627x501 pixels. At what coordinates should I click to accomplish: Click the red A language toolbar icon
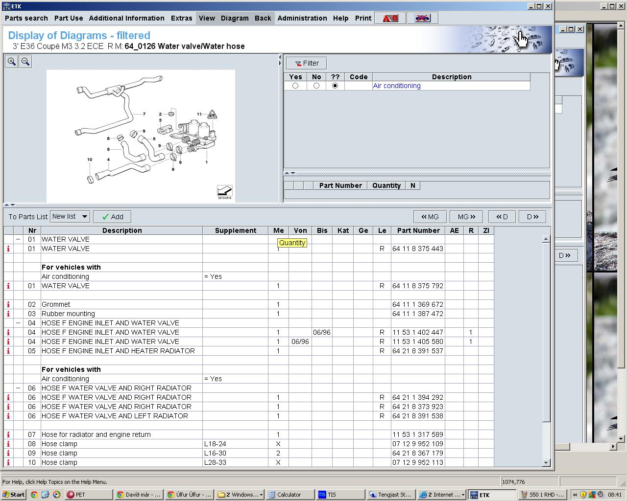pos(390,18)
